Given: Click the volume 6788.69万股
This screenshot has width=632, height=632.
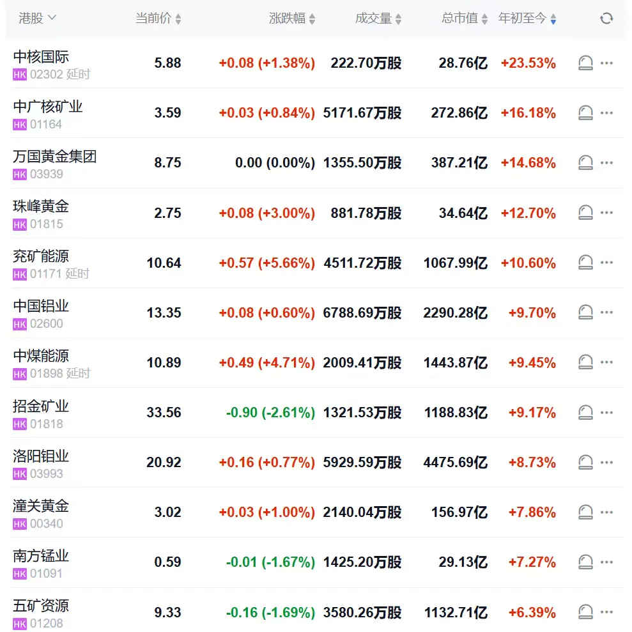Looking at the screenshot, I should click(362, 312).
